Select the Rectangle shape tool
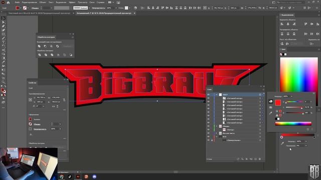The height and width of the screenshot is (180, 321). tap(4, 34)
